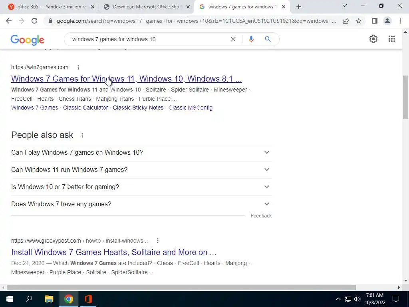Expand "Is Windows 10 or 7 better for gaming?"
Screen dimensions: 409x307
point(141,187)
